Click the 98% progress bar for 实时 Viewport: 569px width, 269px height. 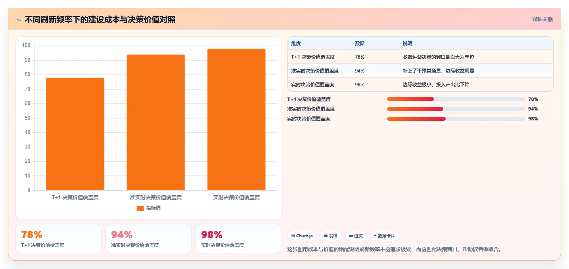(x=456, y=119)
